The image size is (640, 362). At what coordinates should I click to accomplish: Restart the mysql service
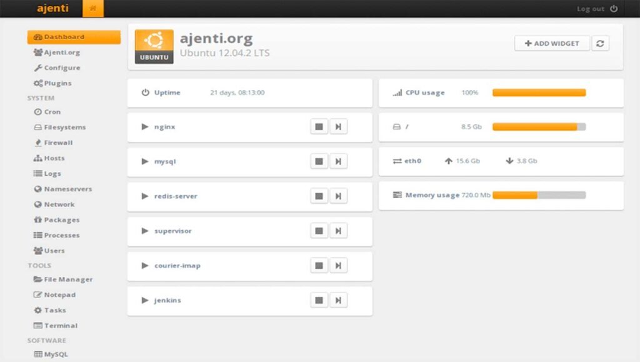pos(338,161)
